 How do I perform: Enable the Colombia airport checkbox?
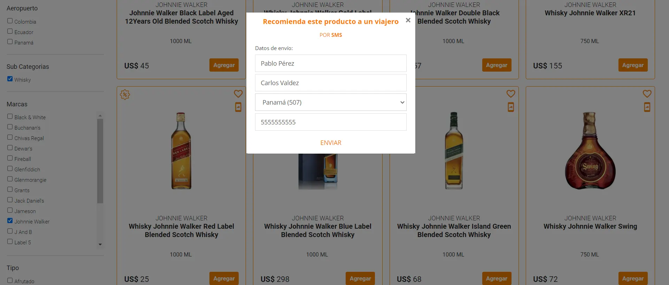[10, 21]
